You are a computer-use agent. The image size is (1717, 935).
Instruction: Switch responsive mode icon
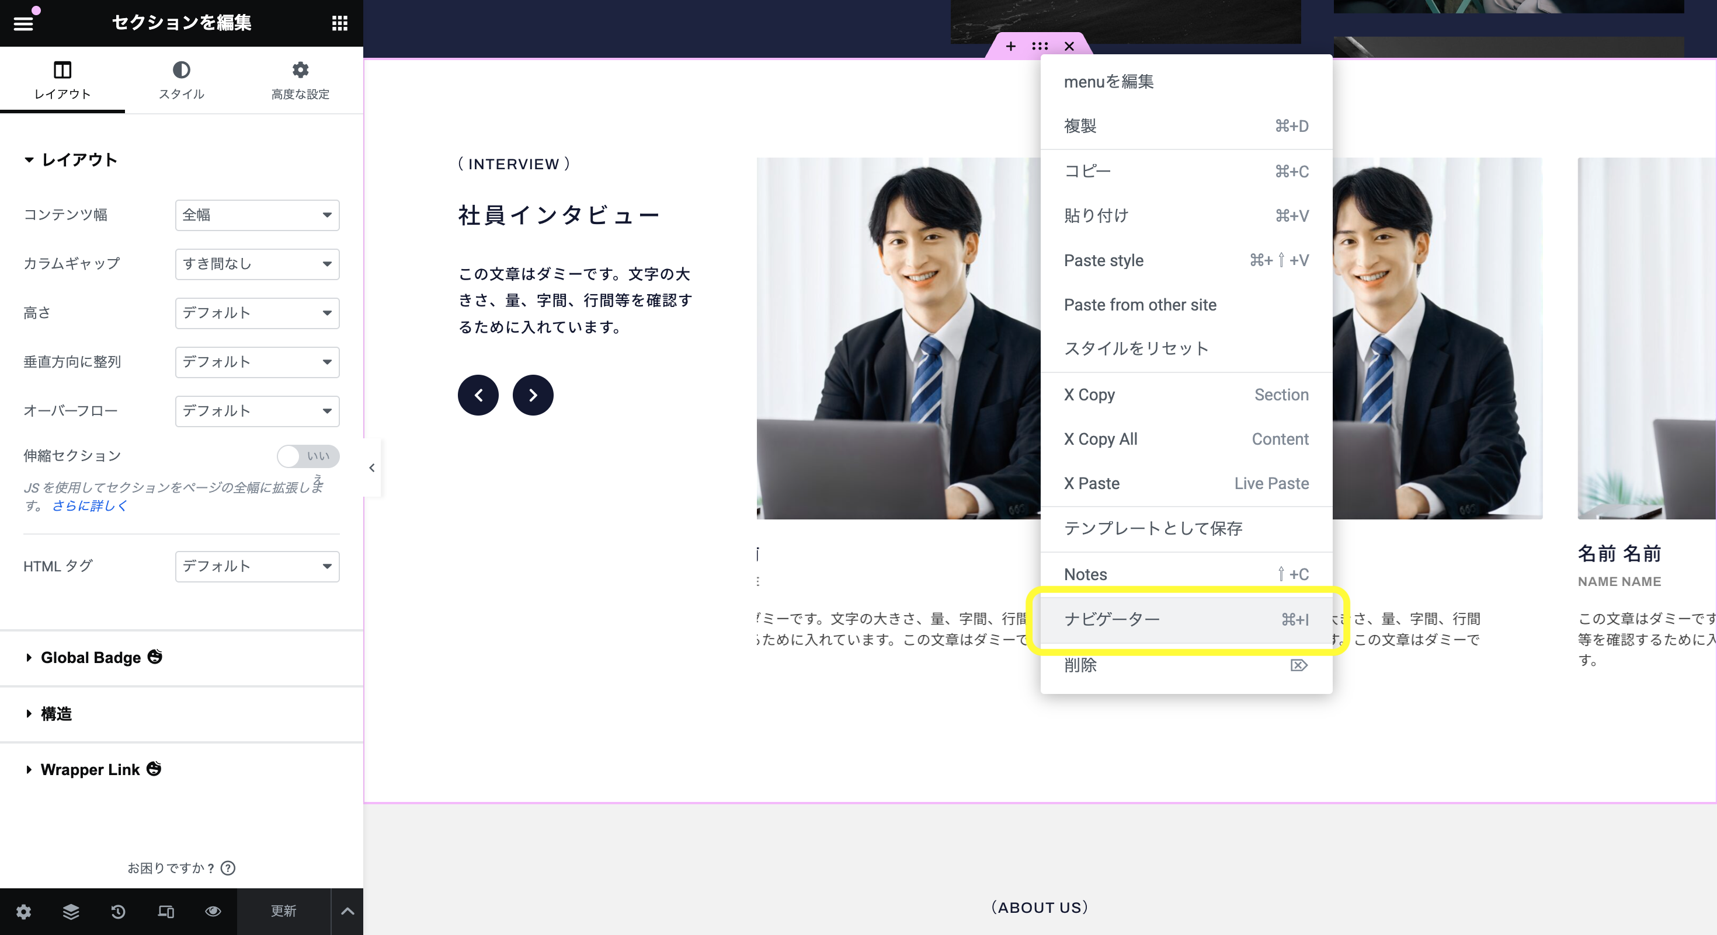tap(165, 911)
